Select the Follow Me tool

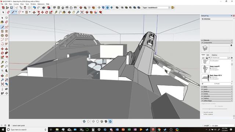[7, 53]
